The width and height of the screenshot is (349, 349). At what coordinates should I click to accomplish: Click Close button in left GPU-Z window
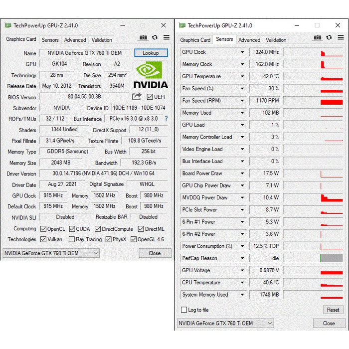[155, 253]
